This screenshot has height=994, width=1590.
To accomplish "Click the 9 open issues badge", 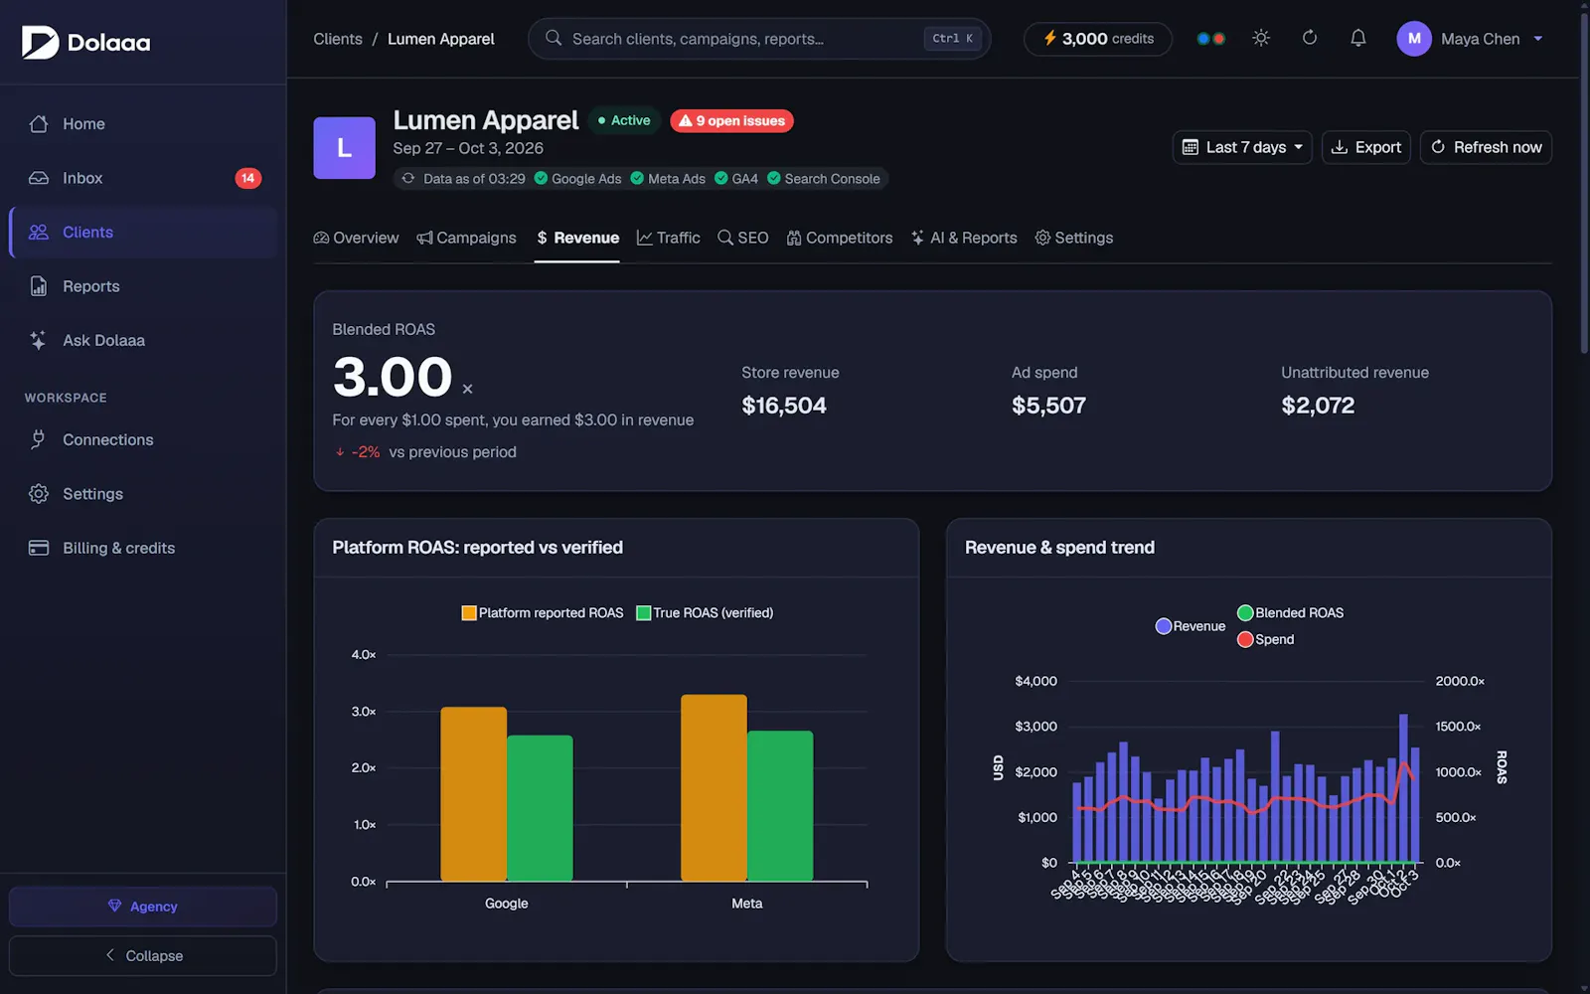I will click(731, 121).
